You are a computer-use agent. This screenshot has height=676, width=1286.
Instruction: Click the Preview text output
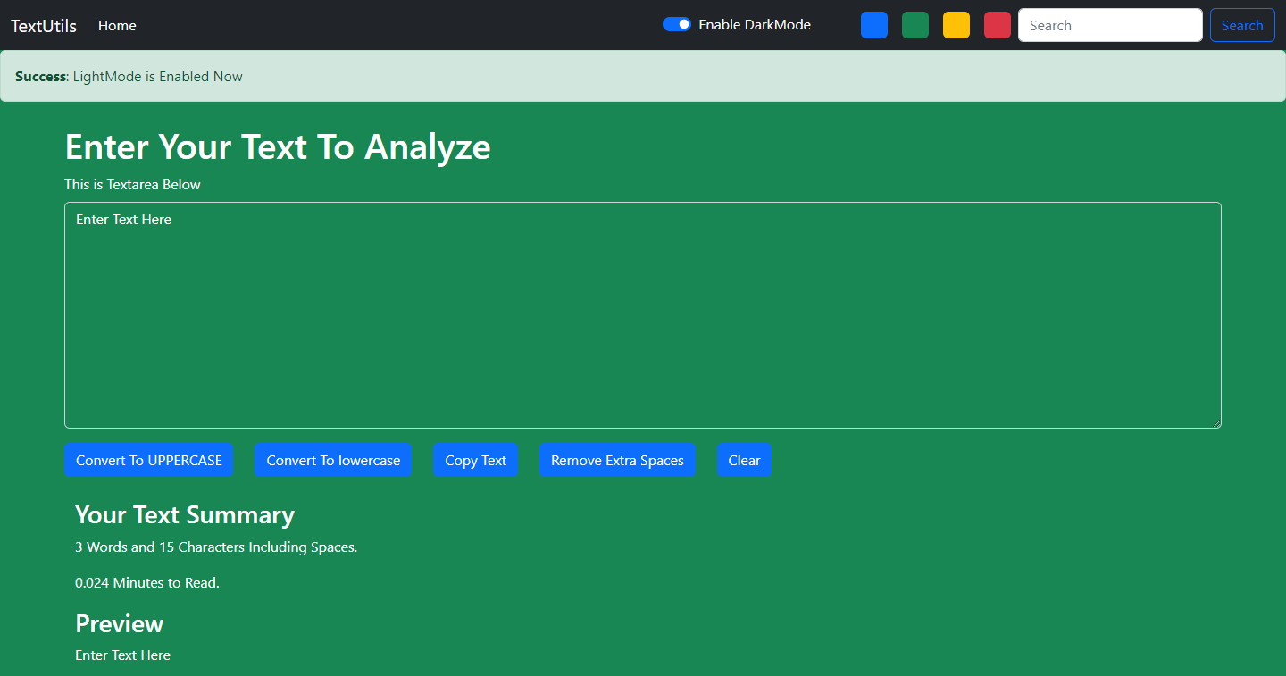click(122, 655)
